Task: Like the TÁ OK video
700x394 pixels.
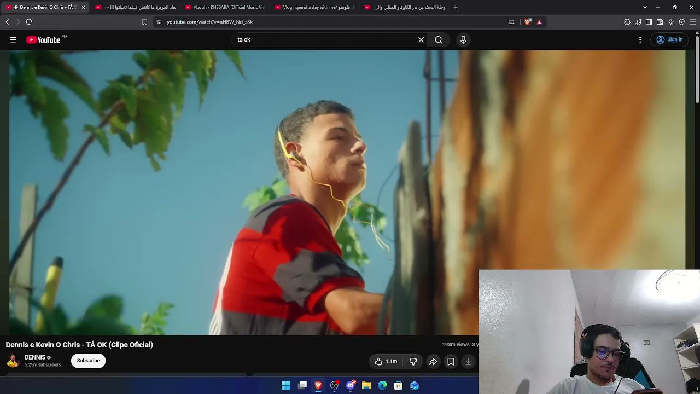Action: (x=386, y=361)
